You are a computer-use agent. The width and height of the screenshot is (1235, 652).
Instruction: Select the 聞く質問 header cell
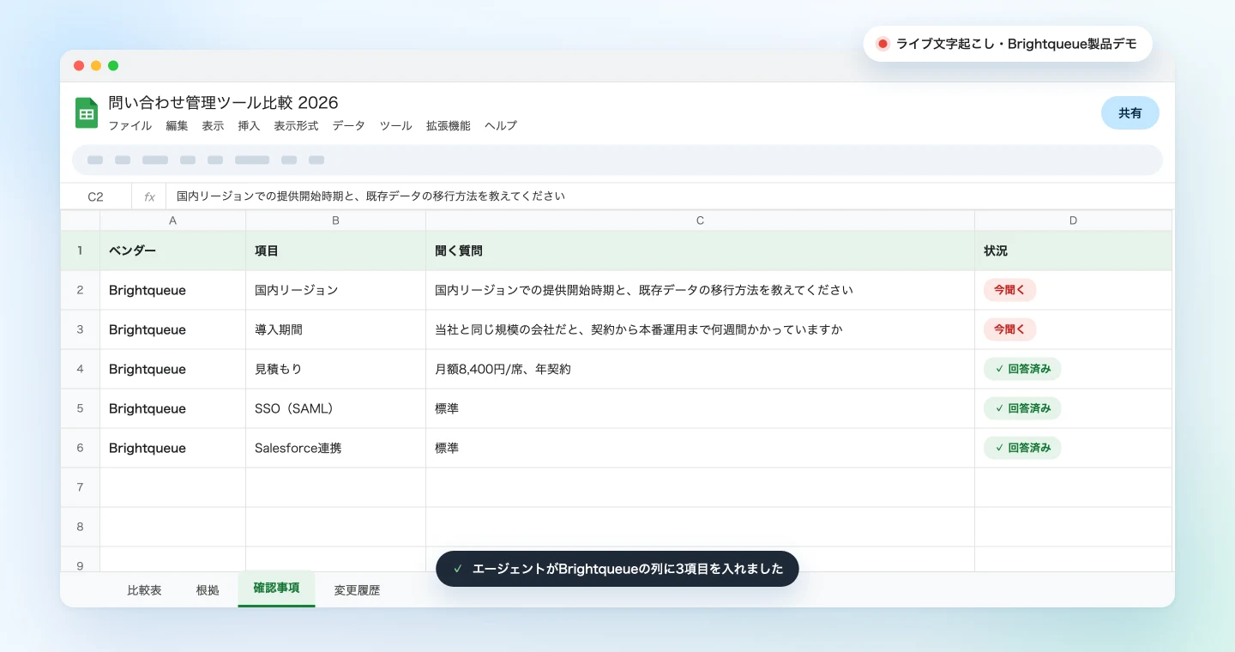coord(700,251)
